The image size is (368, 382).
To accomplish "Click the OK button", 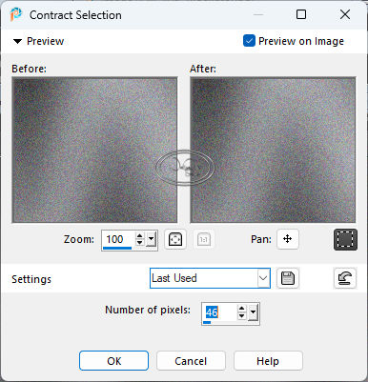I will coord(113,361).
